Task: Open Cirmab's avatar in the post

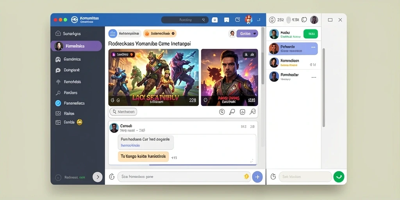Action: pyautogui.click(x=114, y=128)
